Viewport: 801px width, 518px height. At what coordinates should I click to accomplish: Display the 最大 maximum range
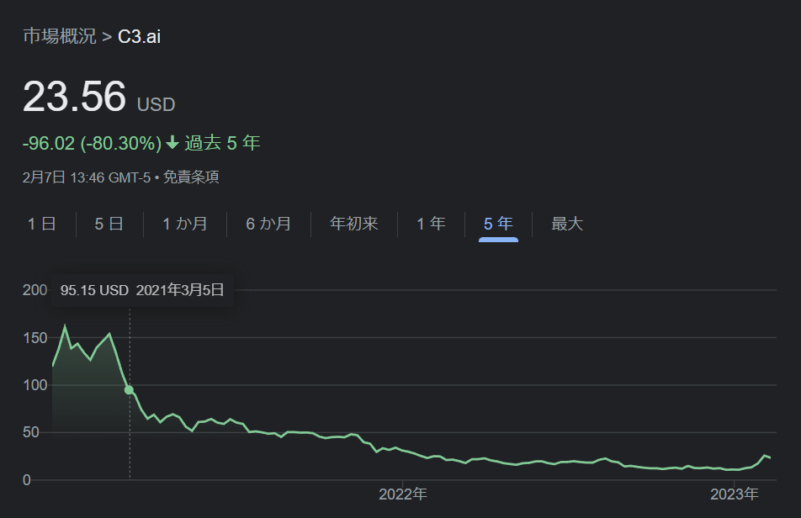click(567, 224)
